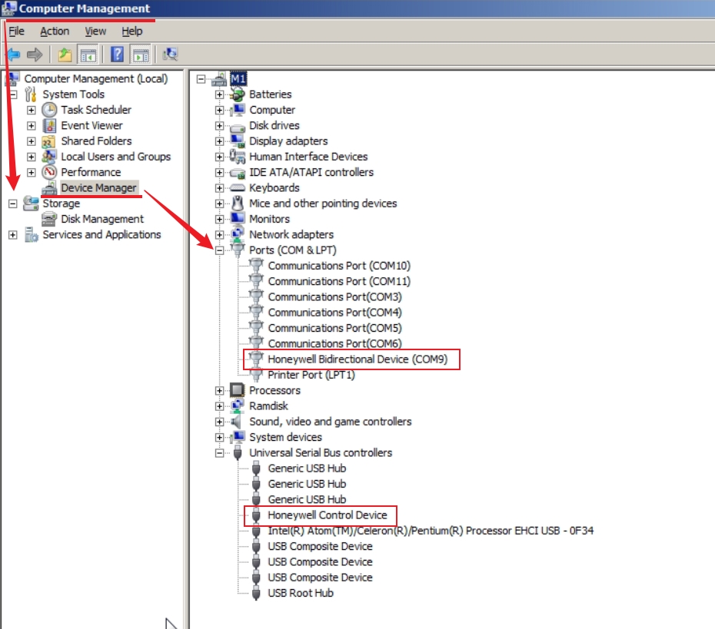This screenshot has width=715, height=629.
Task: Toggle the Show/Hide Console Tree icon
Action: [88, 55]
